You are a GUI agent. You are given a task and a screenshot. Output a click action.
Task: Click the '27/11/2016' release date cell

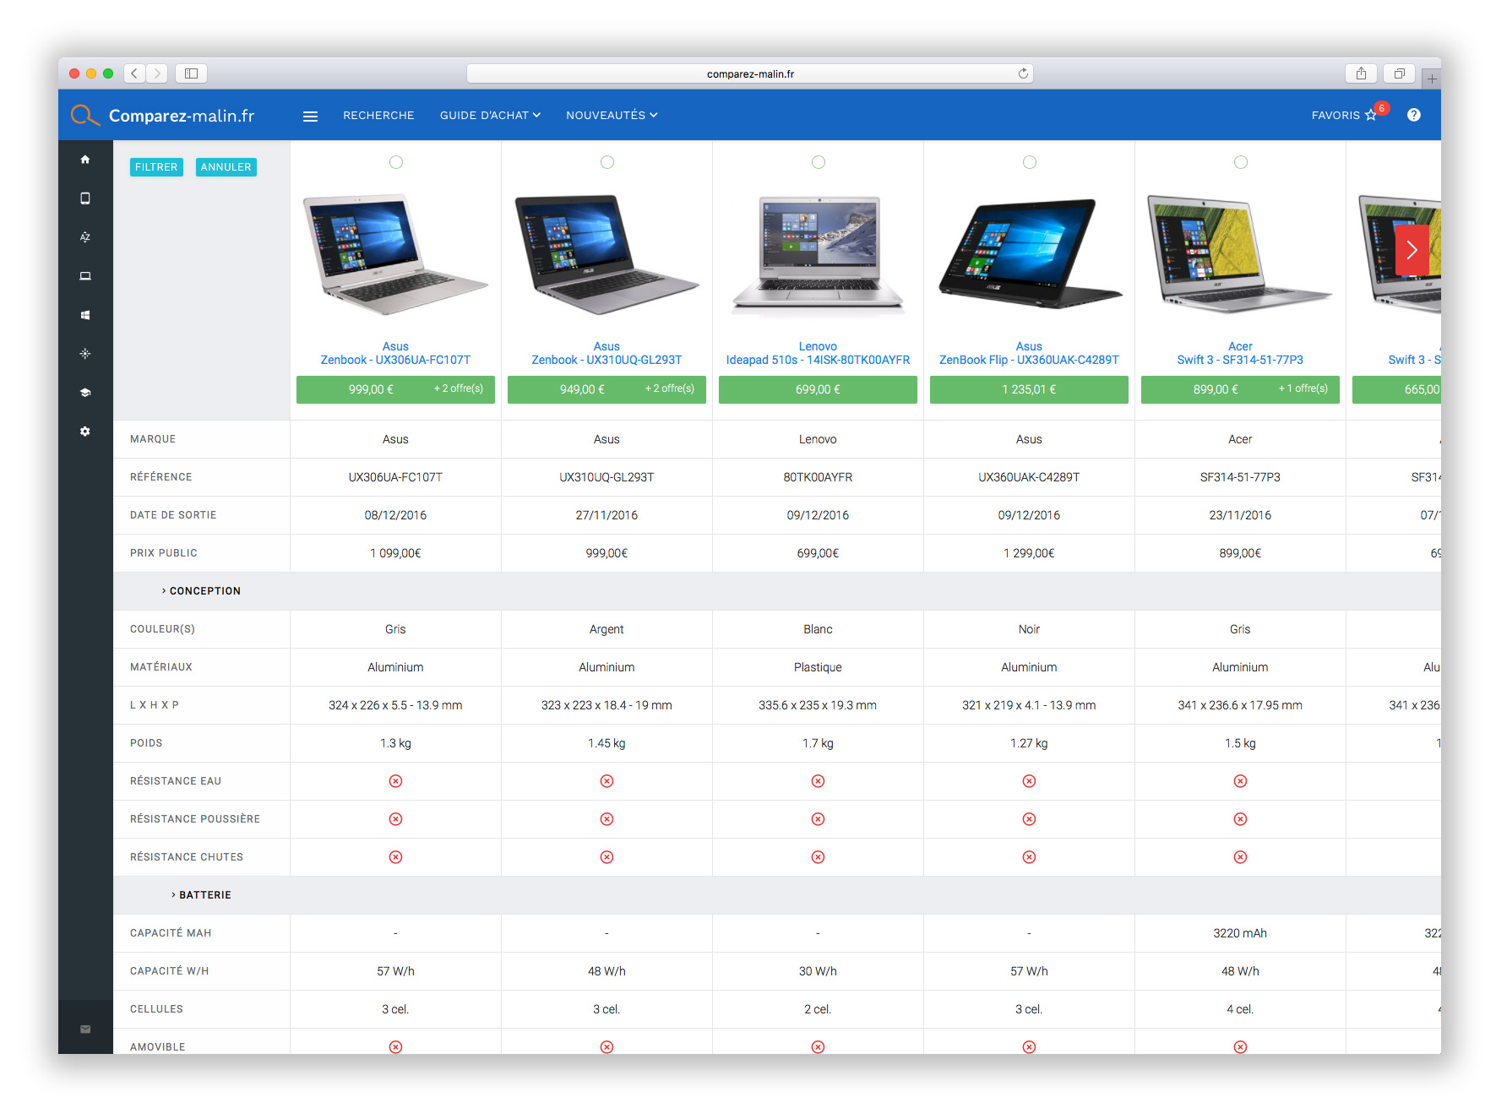pos(607,515)
